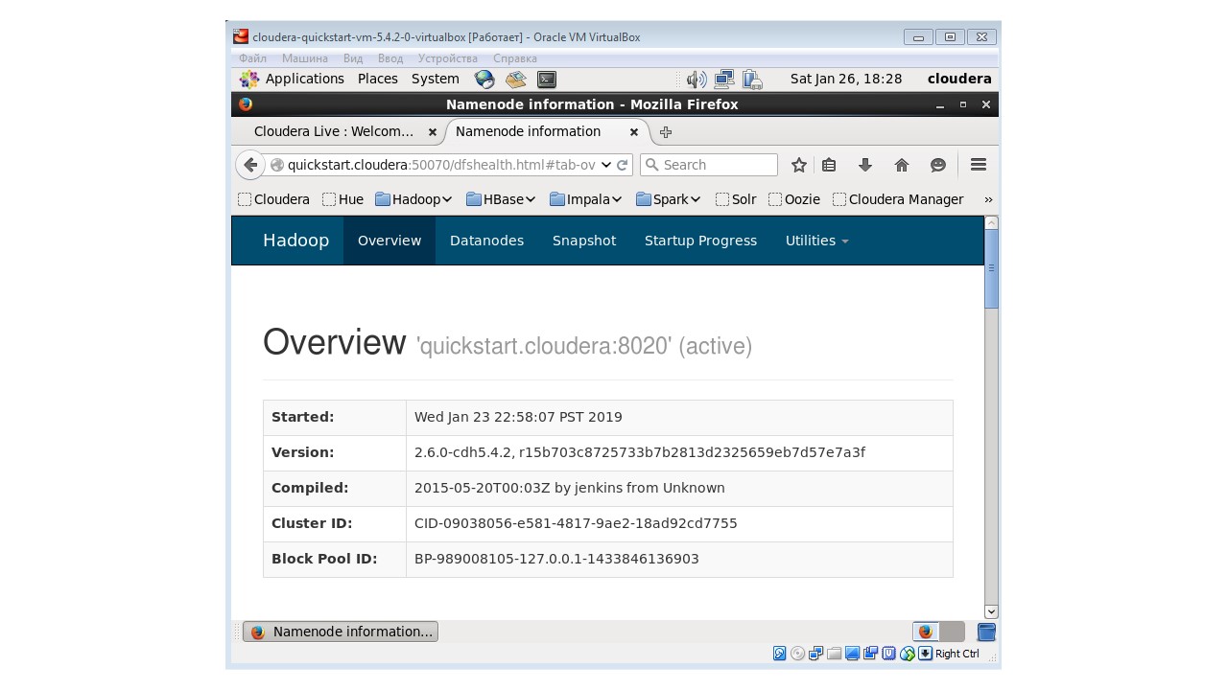Show bookmarks list icon in toolbar
Screen dimensions: 1228x690
click(x=829, y=165)
